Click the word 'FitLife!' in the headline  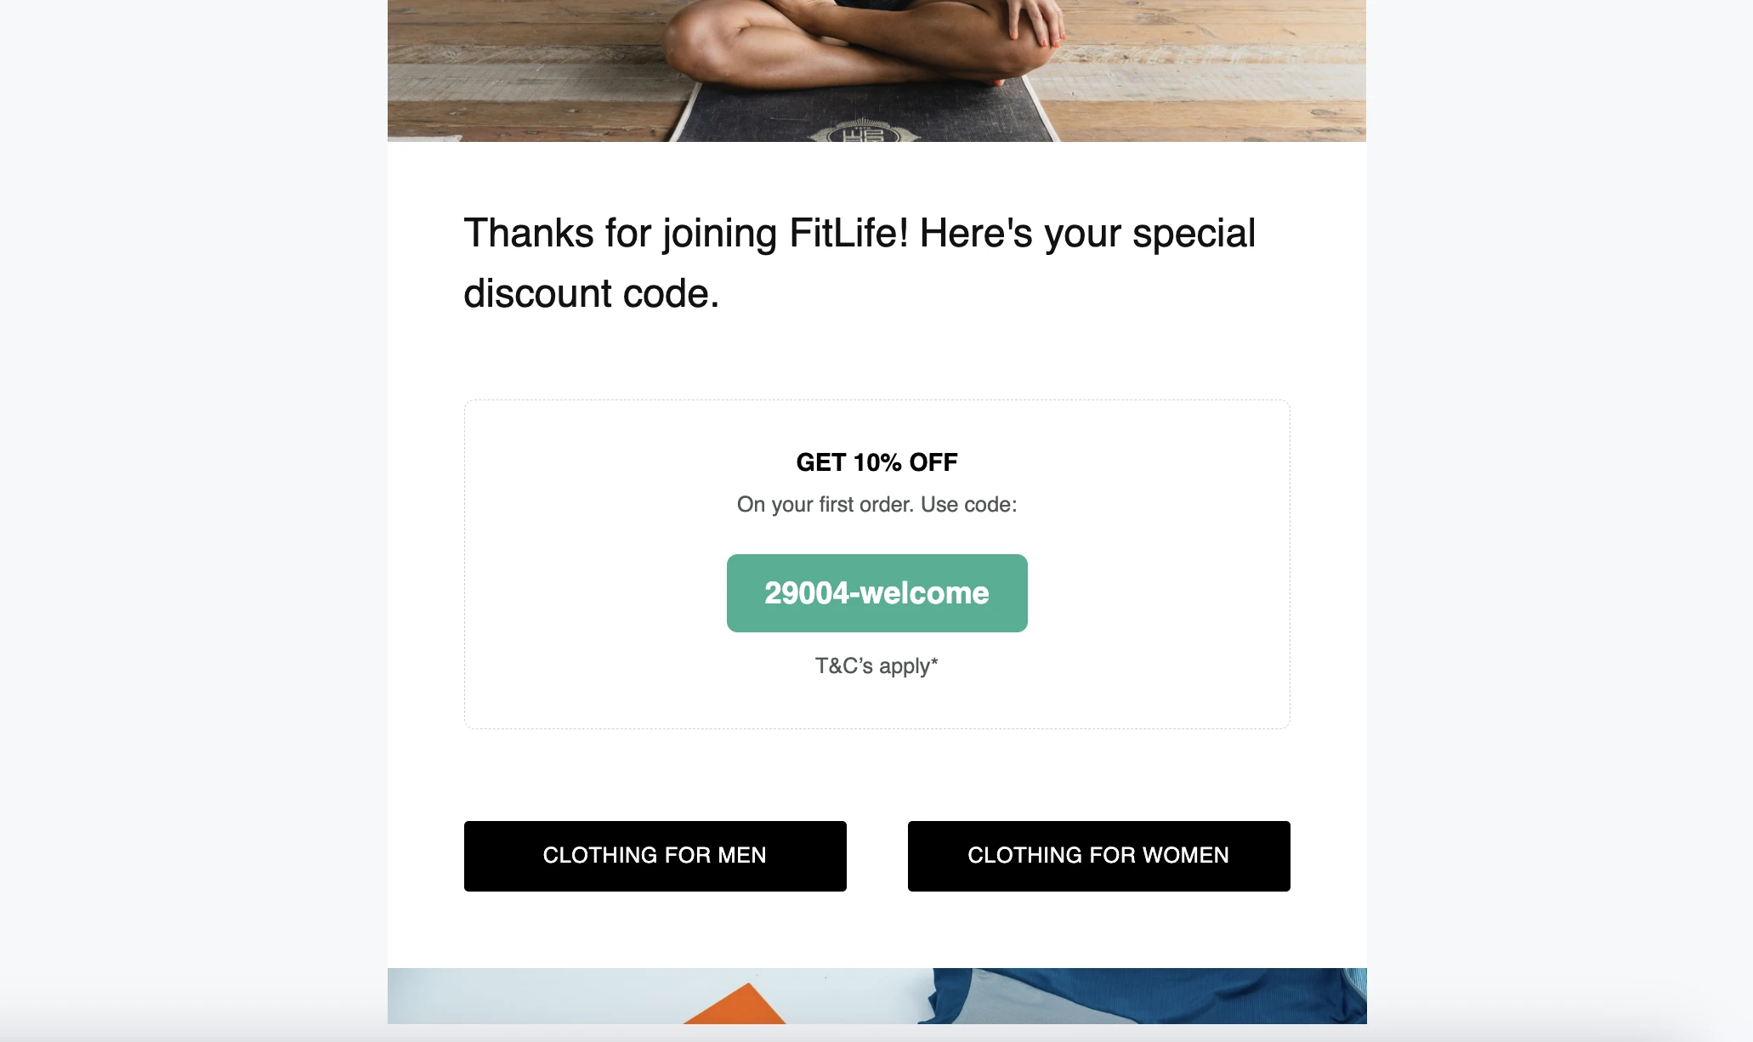point(848,234)
